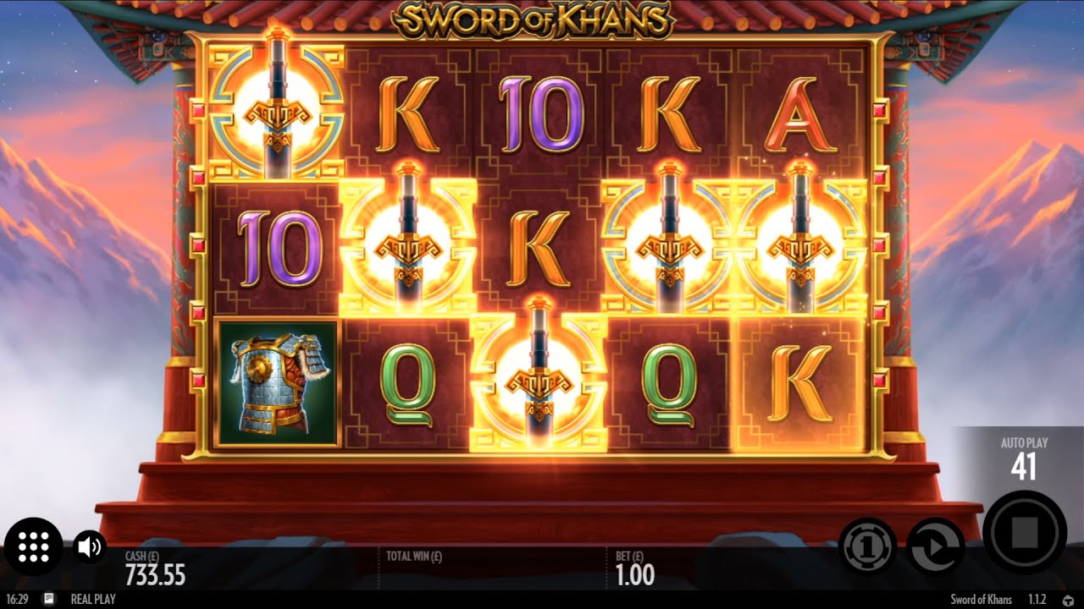
Task: Click the small note icon beside the clock
Action: click(x=49, y=599)
